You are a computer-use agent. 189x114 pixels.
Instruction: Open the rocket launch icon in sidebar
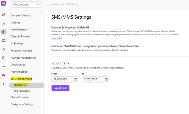click(x=4, y=15)
